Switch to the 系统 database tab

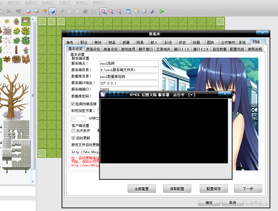coord(244,43)
